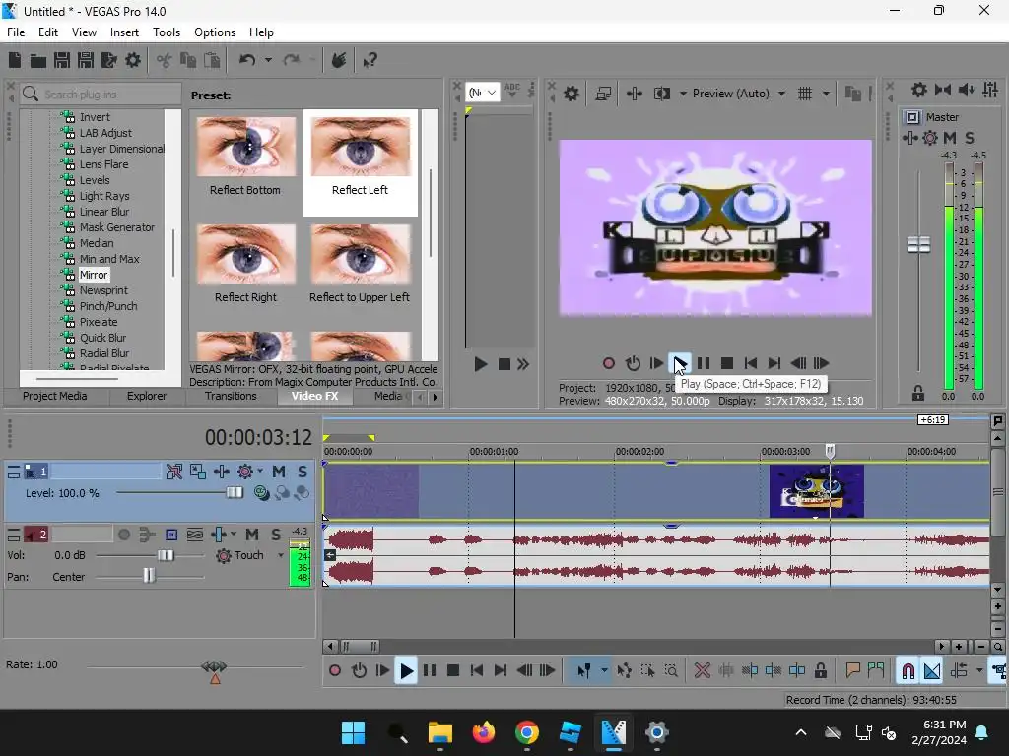Click the Undo arrow icon
The height and width of the screenshot is (756, 1009).
click(247, 60)
